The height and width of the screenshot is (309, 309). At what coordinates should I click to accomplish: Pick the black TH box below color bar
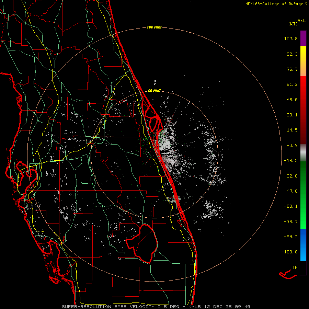303,268
